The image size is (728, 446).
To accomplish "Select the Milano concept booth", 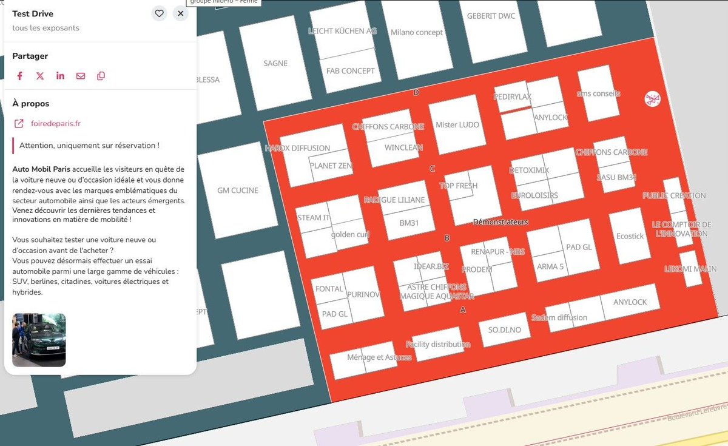I will click(417, 32).
